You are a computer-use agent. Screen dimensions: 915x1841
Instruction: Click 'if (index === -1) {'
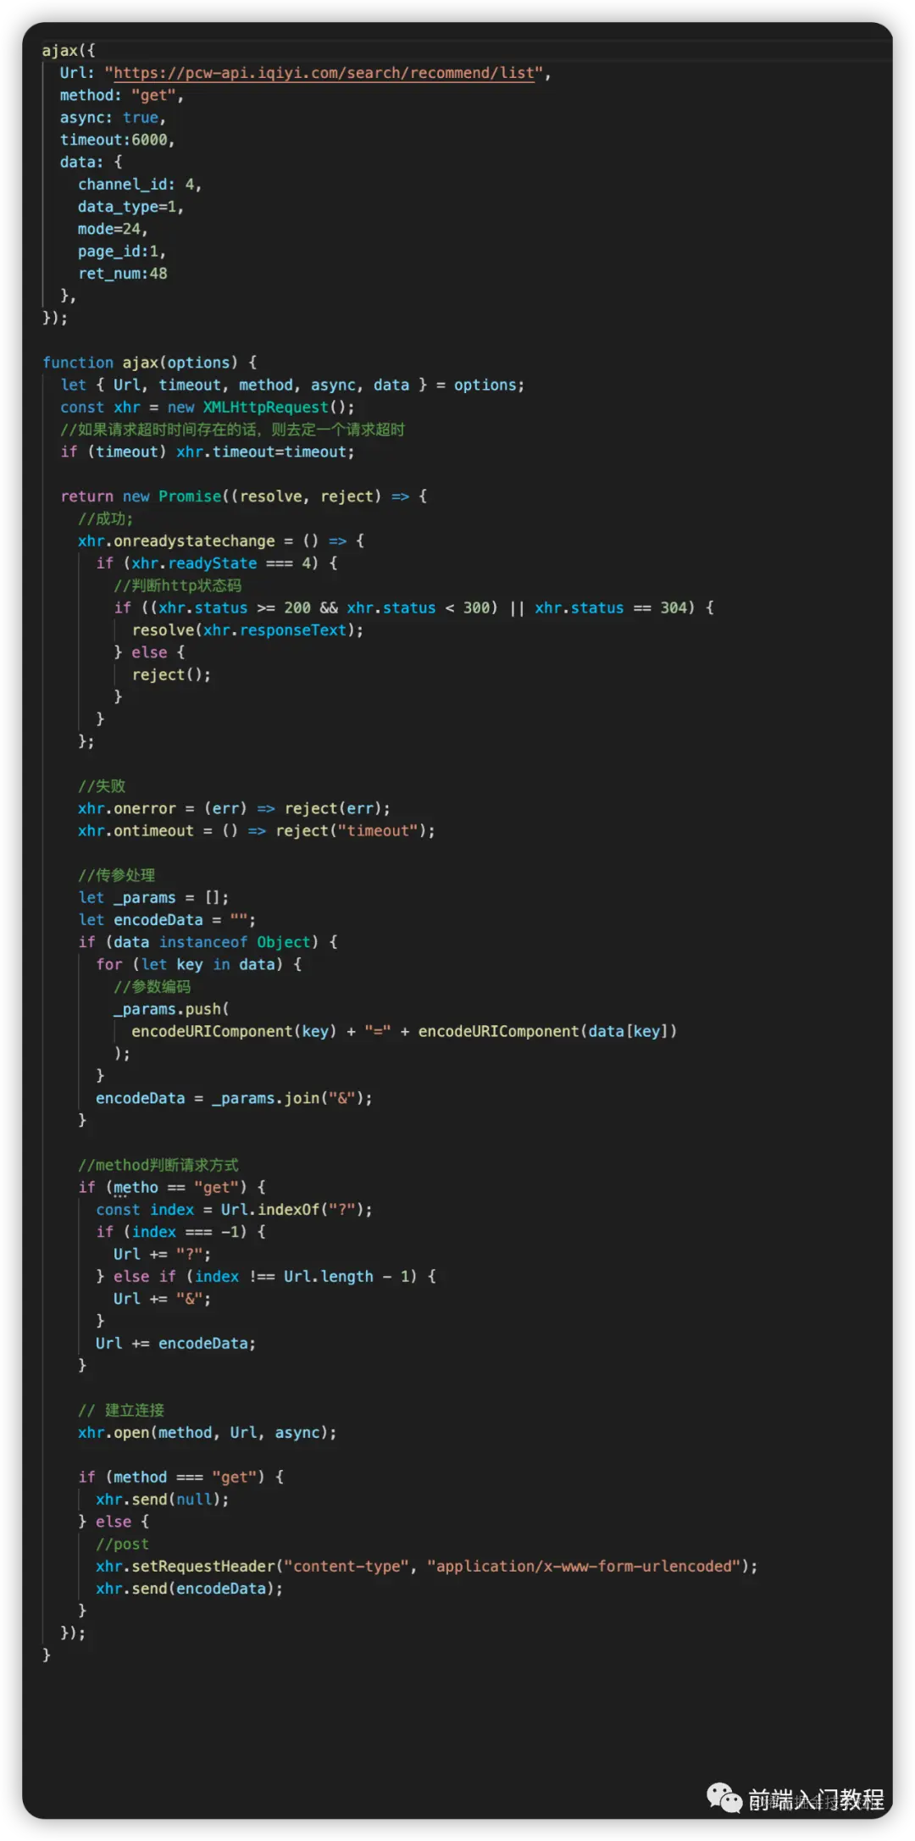[180, 1232]
